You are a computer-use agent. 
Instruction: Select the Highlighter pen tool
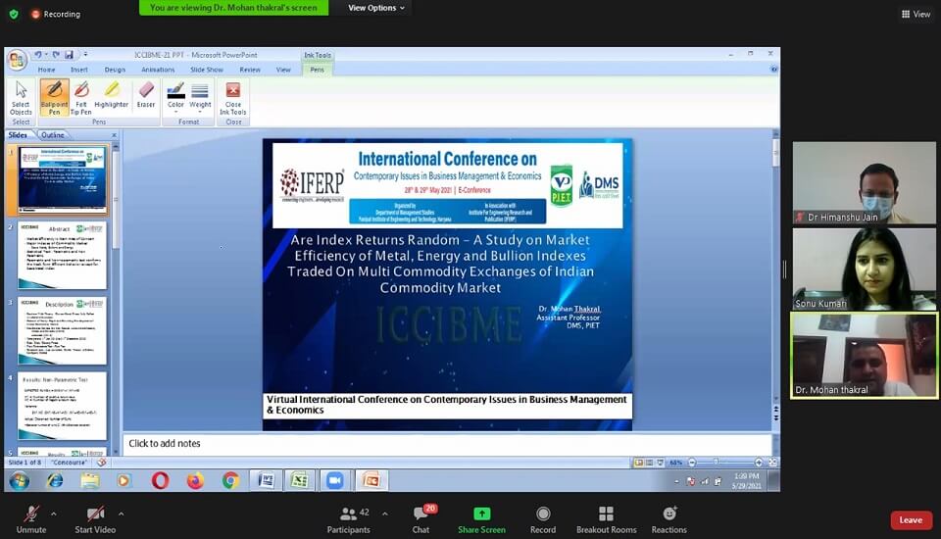[x=112, y=97]
